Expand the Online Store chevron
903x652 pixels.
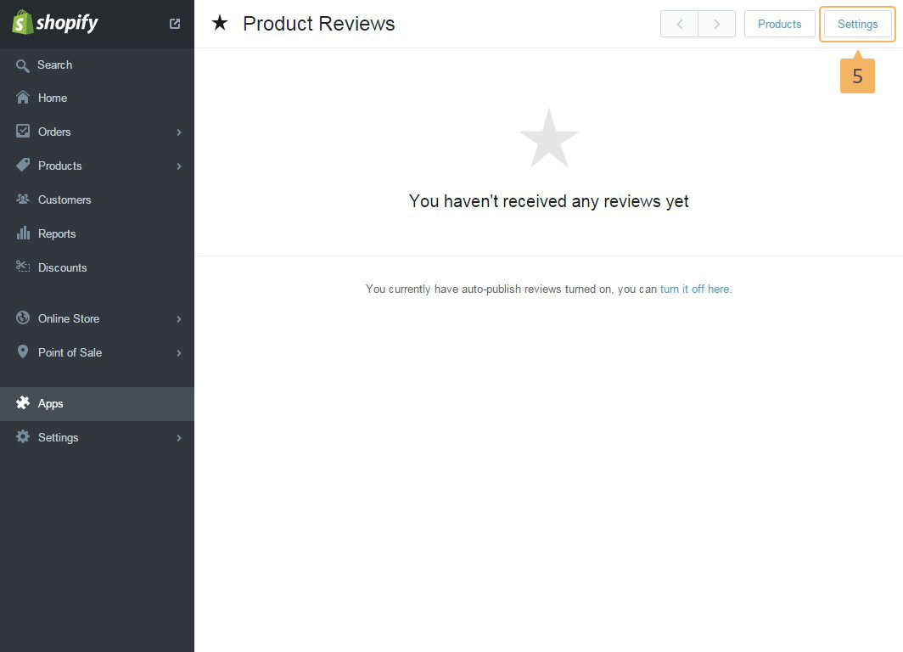tap(179, 319)
